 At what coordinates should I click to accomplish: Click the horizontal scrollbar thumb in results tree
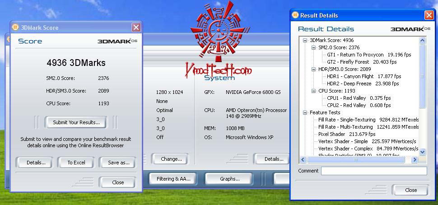356,160
